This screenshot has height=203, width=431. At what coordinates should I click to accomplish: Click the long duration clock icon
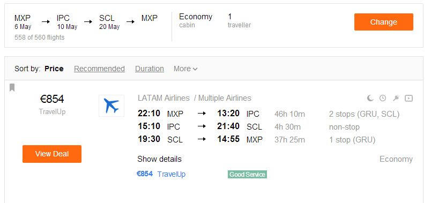click(383, 98)
